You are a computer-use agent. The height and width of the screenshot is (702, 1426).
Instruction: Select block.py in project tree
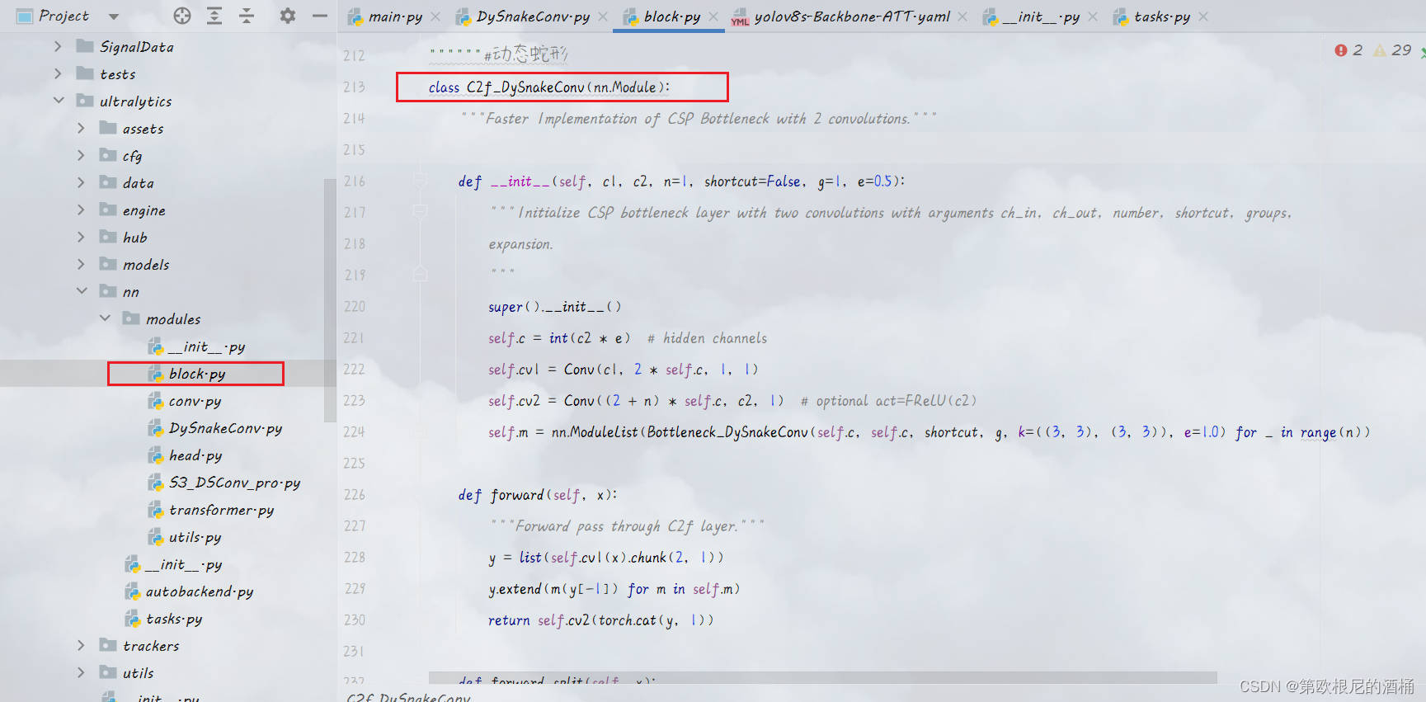196,374
